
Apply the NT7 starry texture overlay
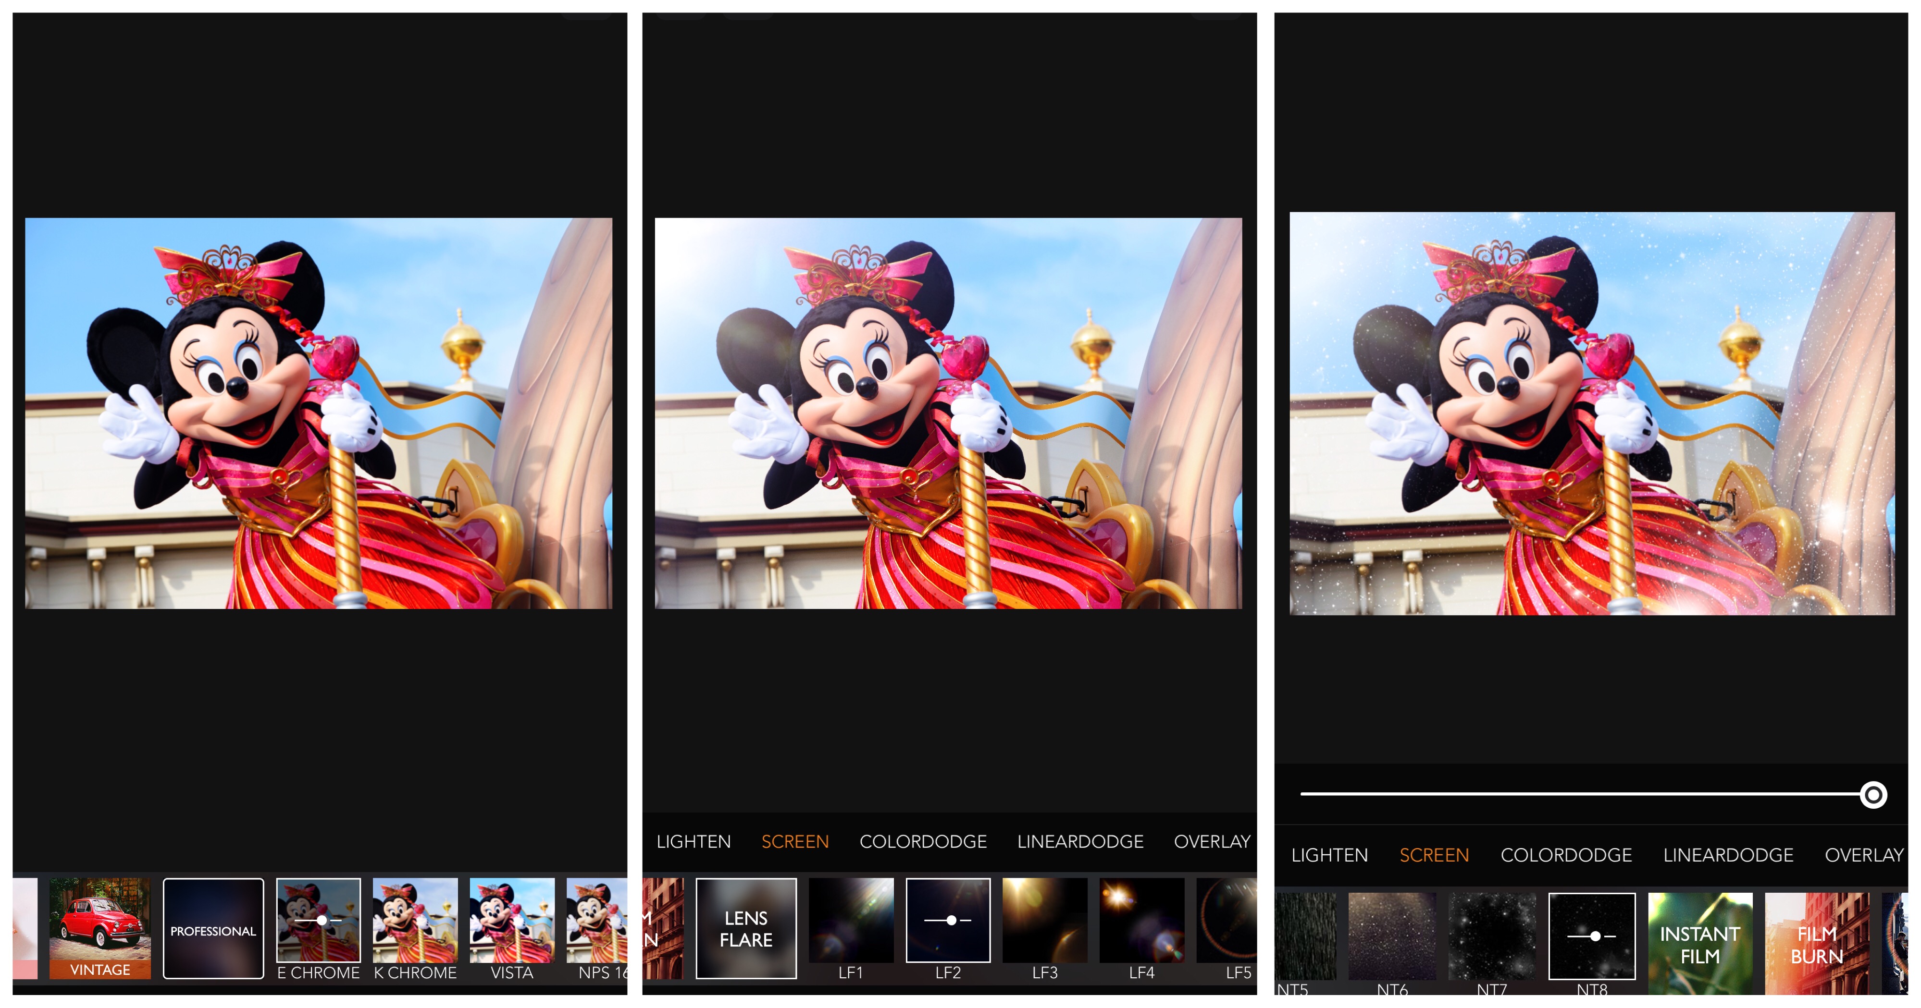(1492, 936)
